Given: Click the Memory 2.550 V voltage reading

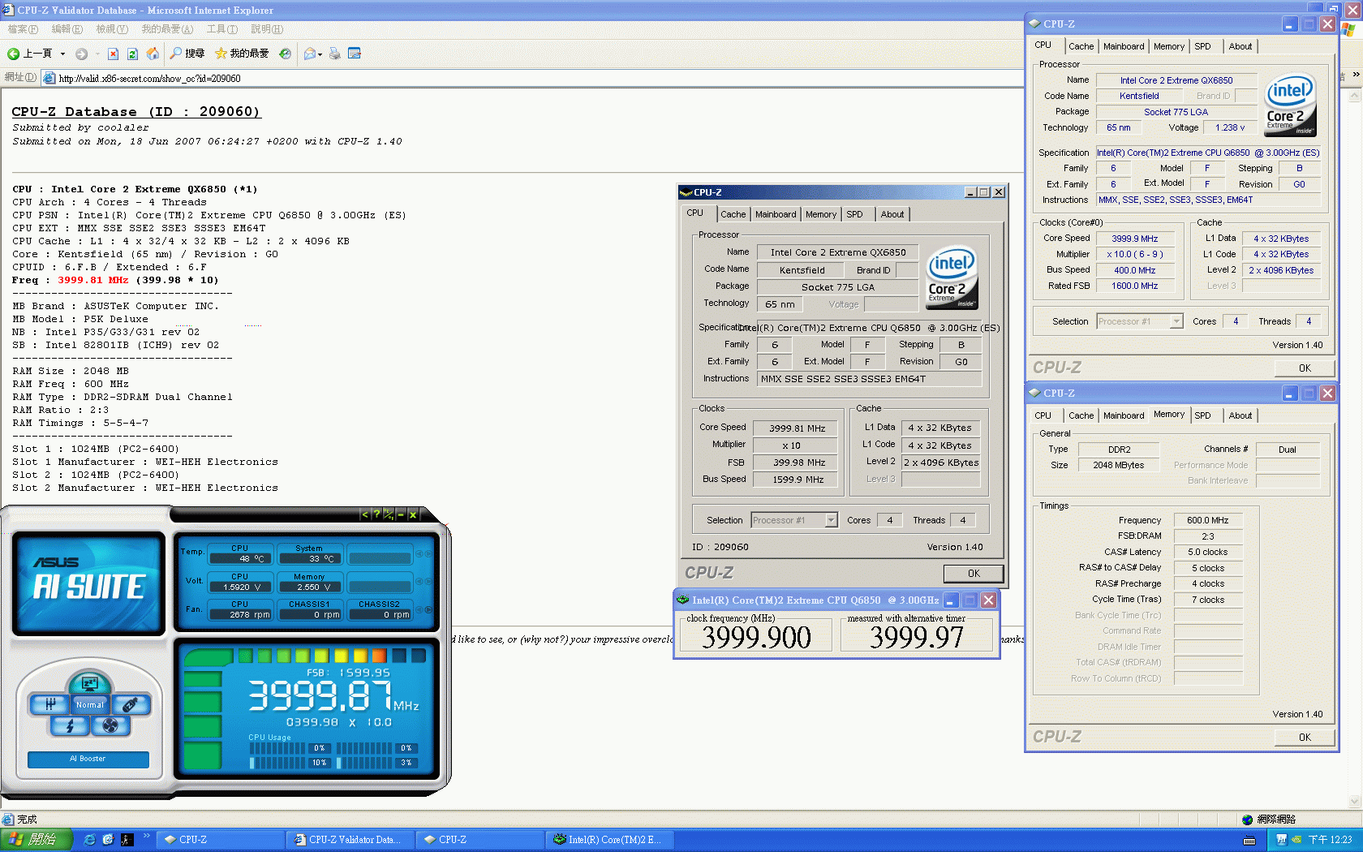Looking at the screenshot, I should [x=309, y=587].
